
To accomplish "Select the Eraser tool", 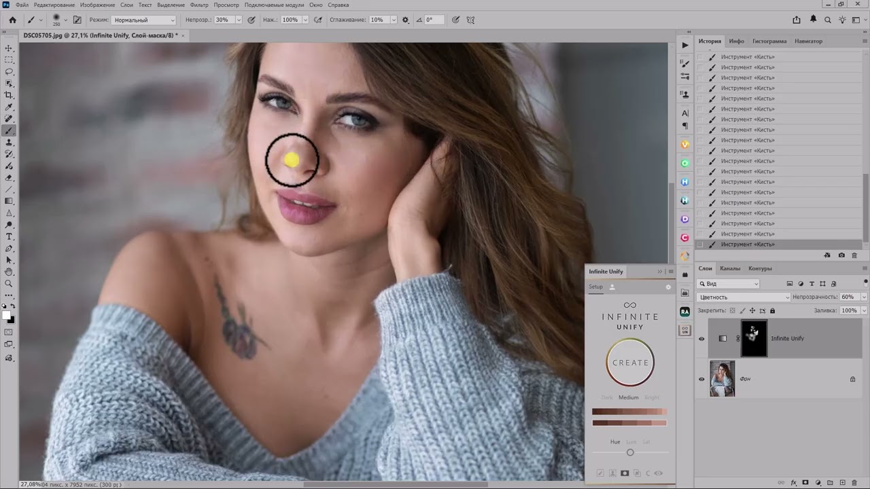I will pos(9,178).
